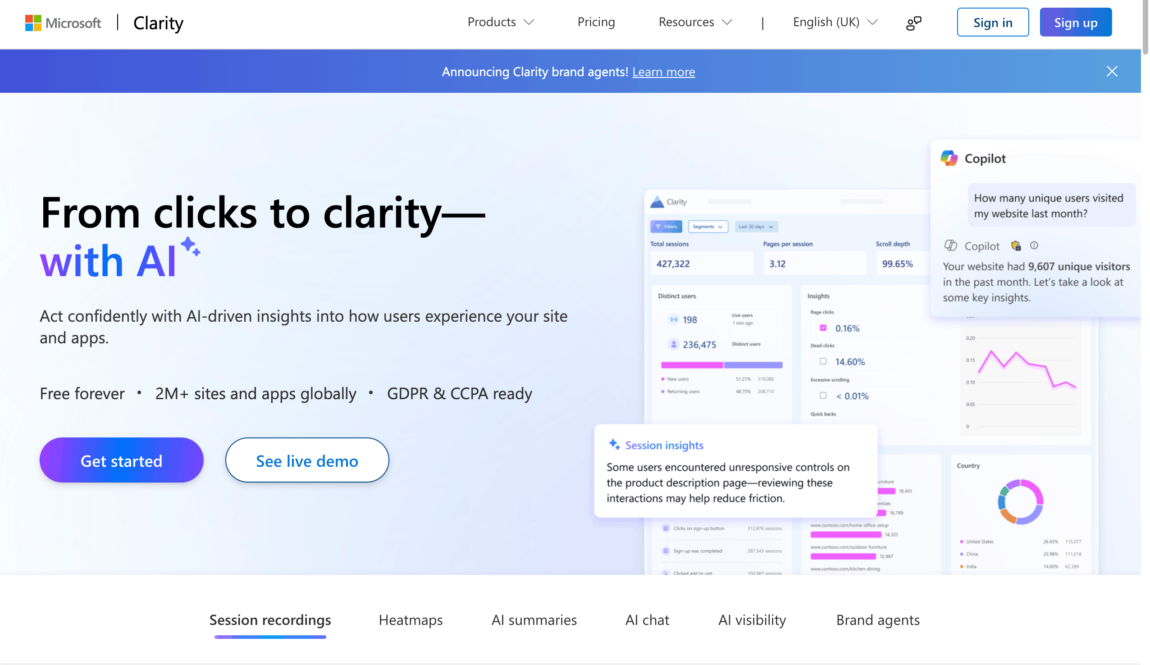Open the Segments dropdown in dashboard

tap(708, 227)
